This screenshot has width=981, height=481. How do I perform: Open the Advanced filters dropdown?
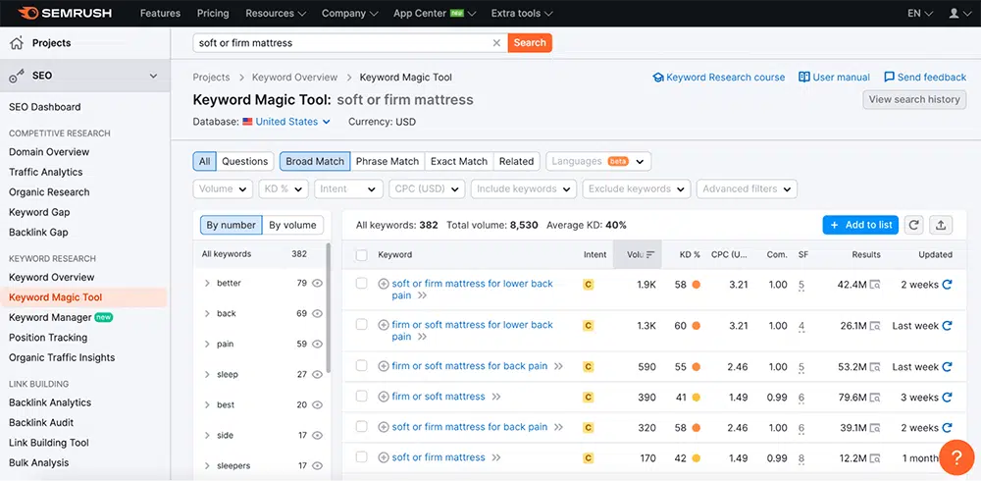[747, 189]
